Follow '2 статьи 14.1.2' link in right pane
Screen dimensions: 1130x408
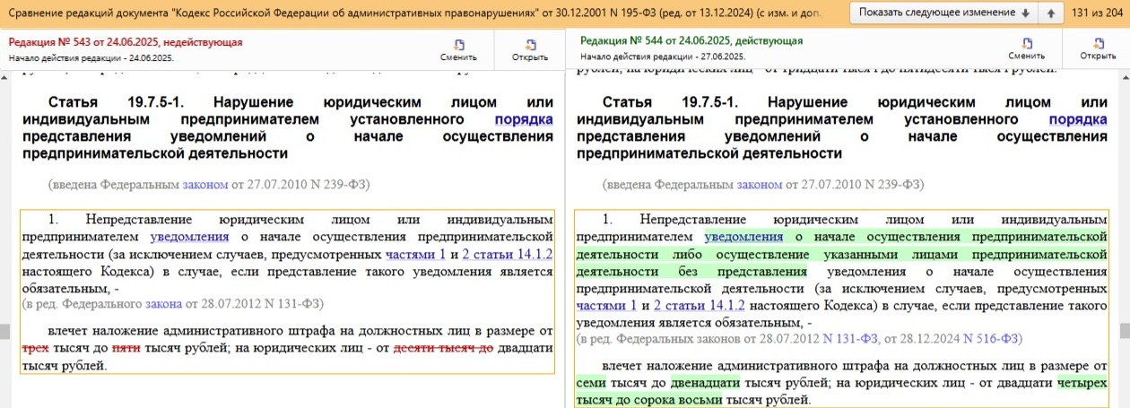[x=700, y=306]
